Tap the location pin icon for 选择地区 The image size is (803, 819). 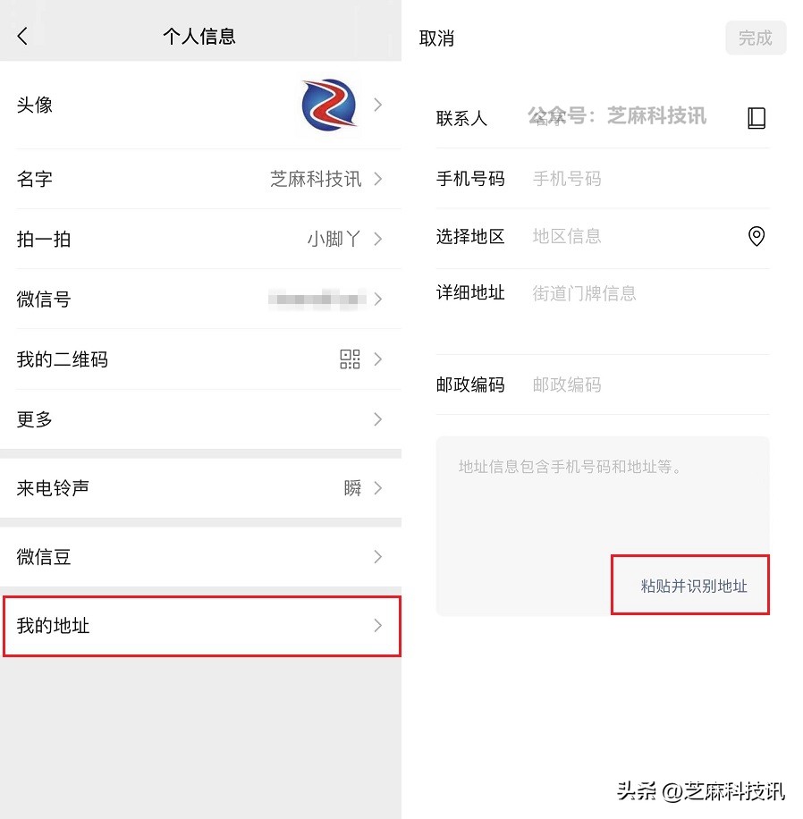tap(756, 236)
